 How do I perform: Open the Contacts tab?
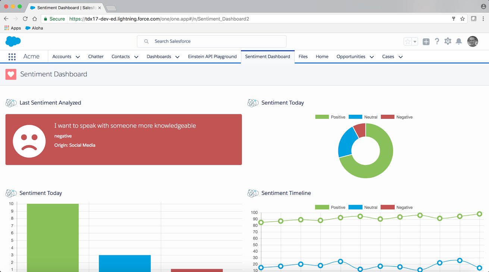point(120,57)
